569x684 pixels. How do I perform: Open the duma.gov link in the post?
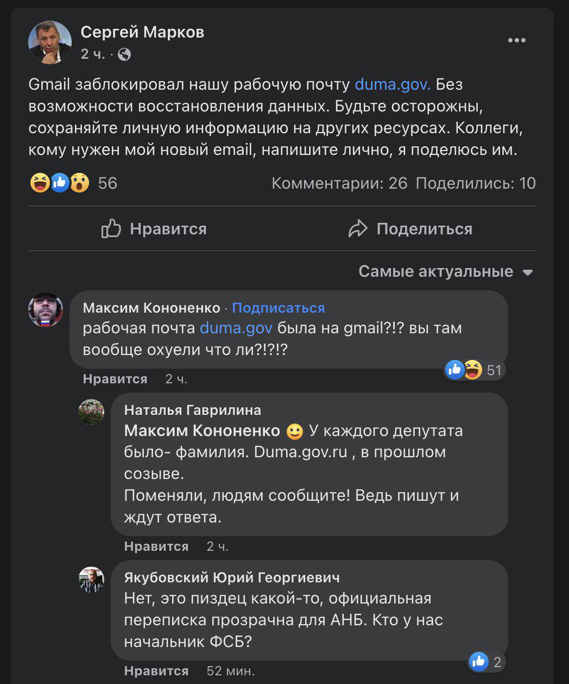tap(393, 84)
